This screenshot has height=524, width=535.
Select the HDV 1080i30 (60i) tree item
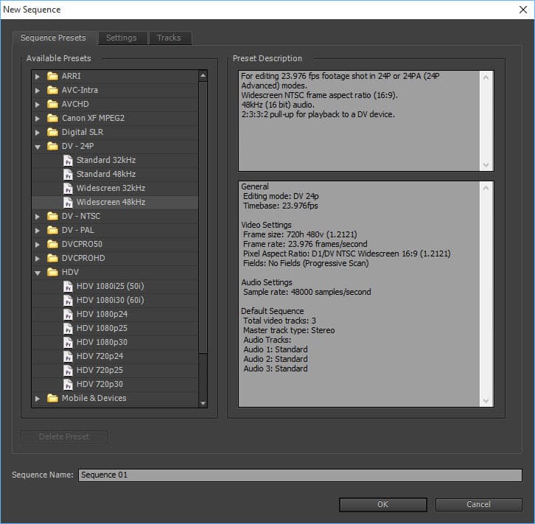coord(110,300)
